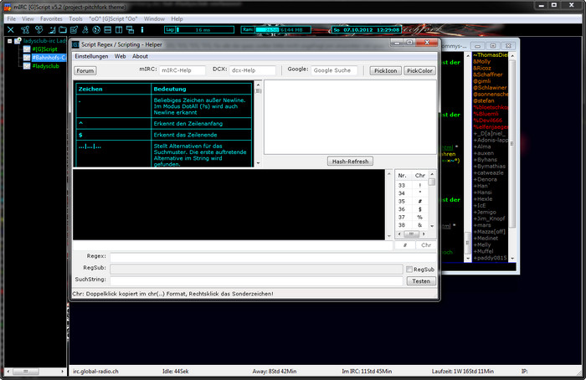586x380 pixels.
Task: Click the X disconnect icon in mIRC toolbar
Action: tap(11, 29)
